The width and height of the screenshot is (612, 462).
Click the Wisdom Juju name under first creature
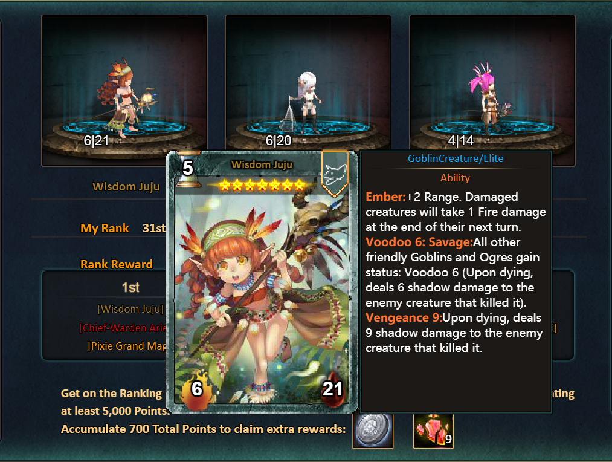(x=126, y=187)
